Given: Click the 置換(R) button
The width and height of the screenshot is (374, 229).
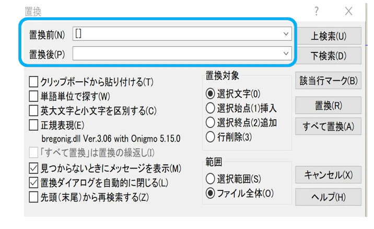Looking at the screenshot, I should click(328, 105).
